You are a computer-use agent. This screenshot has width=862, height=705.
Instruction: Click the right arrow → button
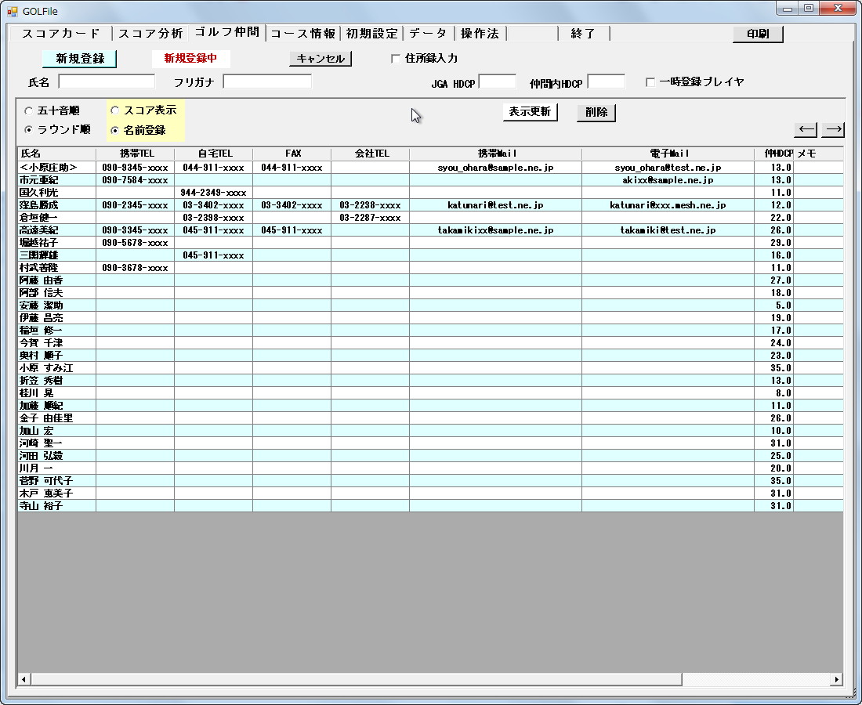point(833,129)
